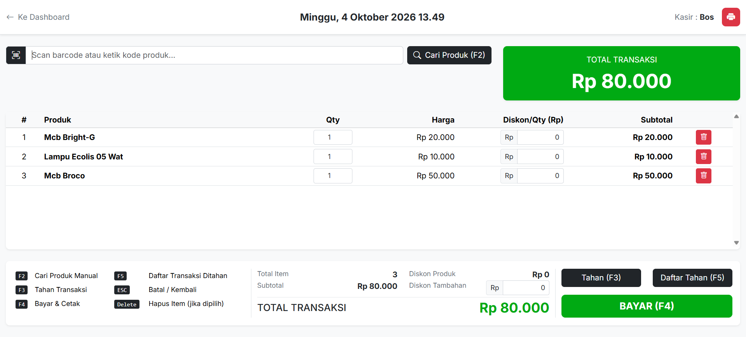
Task: Click the F2 shortcut key badge
Action: click(22, 276)
